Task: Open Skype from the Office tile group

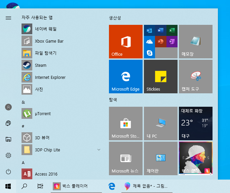Action: pyautogui.click(x=149, y=53)
